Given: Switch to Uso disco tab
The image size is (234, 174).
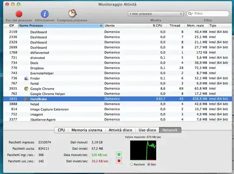Looking at the screenshot, I should pos(147,130).
